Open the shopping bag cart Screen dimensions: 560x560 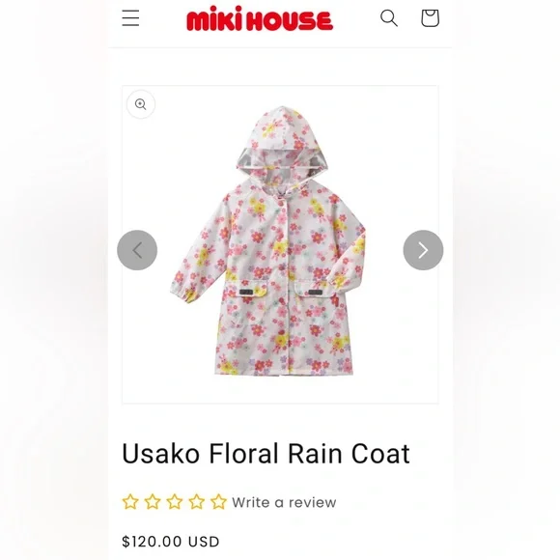pos(430,17)
